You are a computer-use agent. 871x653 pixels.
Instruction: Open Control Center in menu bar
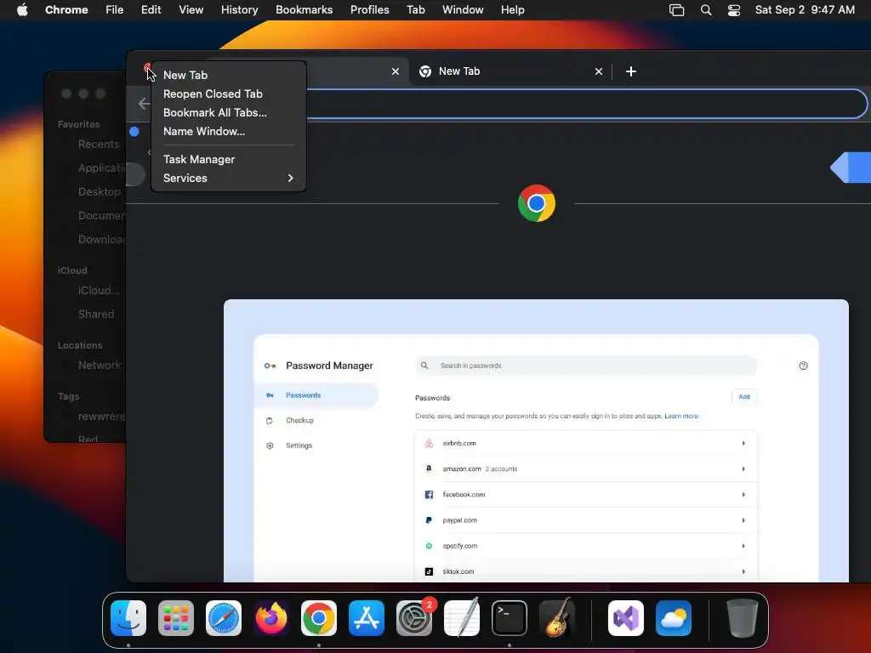pos(733,10)
